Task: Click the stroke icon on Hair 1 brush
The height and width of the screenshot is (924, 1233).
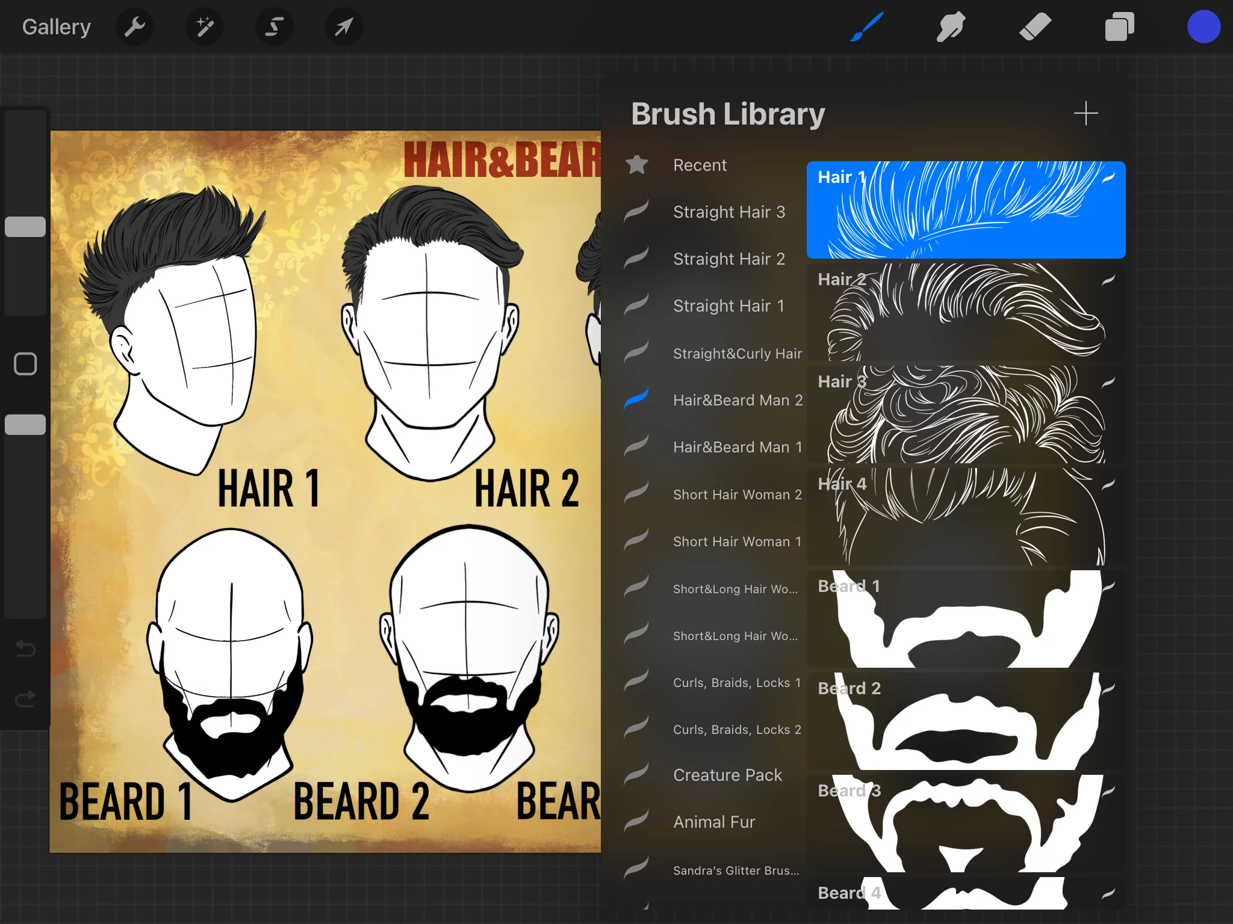Action: (x=1108, y=177)
